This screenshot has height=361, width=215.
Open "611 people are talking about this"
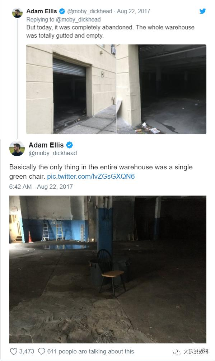click(90, 351)
